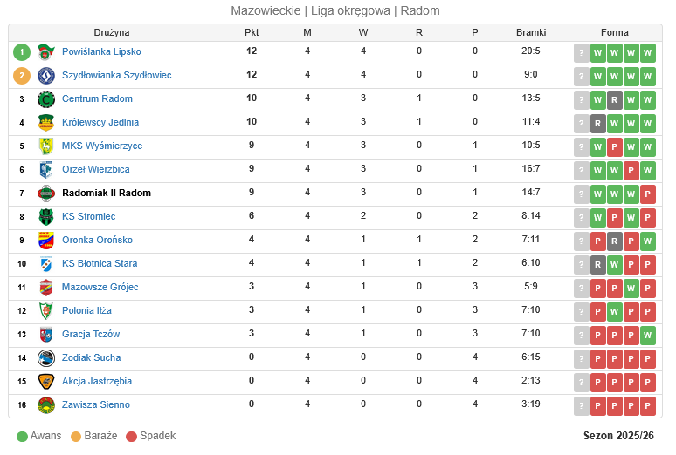Click the Szydłowianka Szydłowiec club logo
The image size is (676, 455).
[46, 76]
